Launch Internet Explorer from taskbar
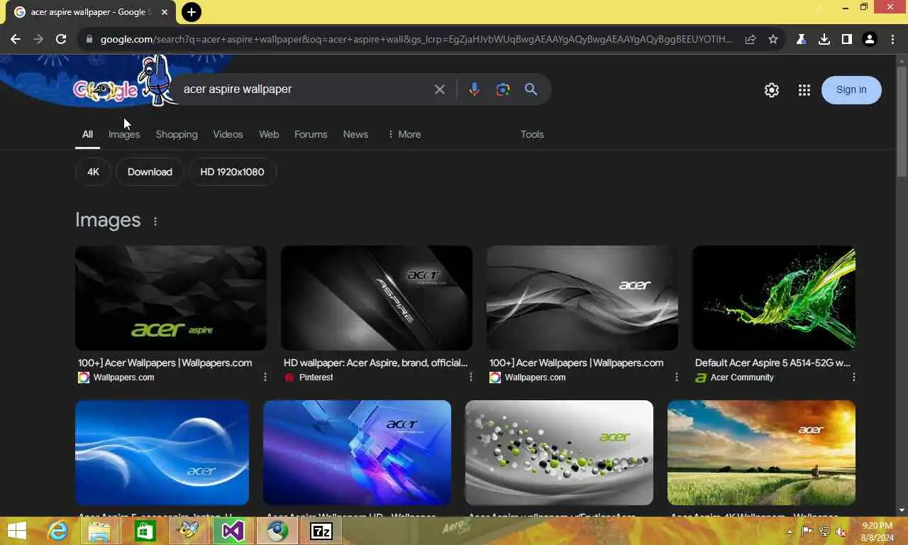Image resolution: width=908 pixels, height=545 pixels. (57, 531)
